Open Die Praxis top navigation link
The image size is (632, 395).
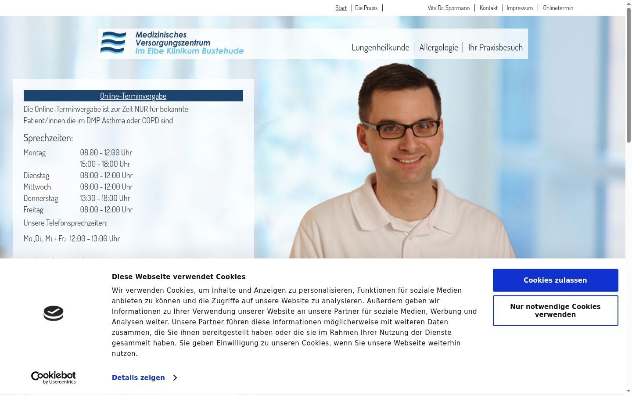click(366, 8)
